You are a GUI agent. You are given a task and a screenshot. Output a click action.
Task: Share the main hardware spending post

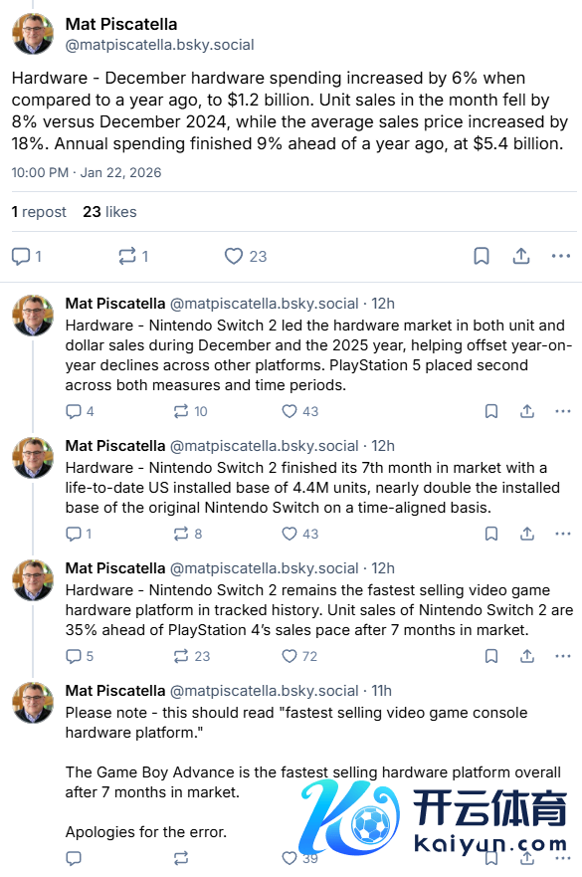521,256
